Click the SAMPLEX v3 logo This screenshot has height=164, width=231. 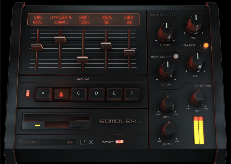click(120, 121)
